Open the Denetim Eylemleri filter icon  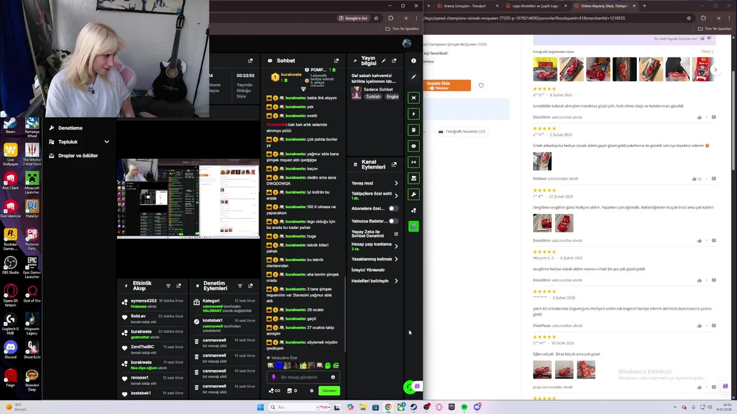[240, 286]
